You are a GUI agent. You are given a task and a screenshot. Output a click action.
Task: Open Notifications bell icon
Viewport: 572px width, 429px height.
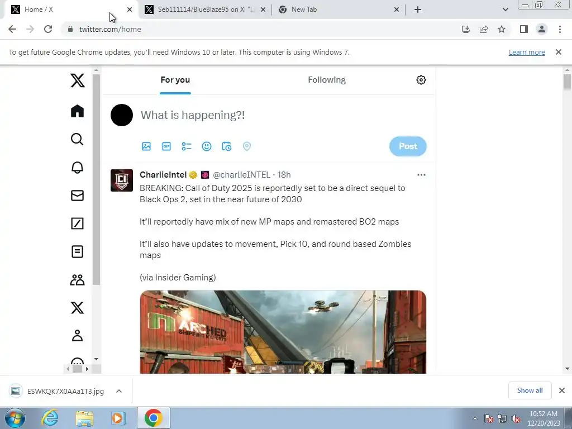(x=77, y=168)
